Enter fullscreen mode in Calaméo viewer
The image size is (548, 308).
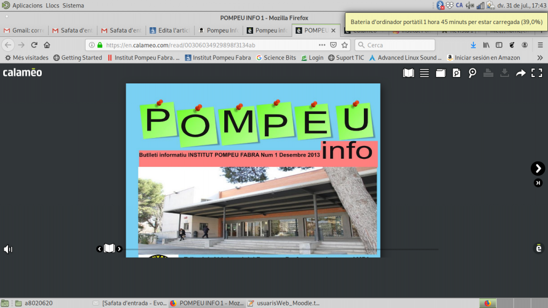[x=537, y=73]
